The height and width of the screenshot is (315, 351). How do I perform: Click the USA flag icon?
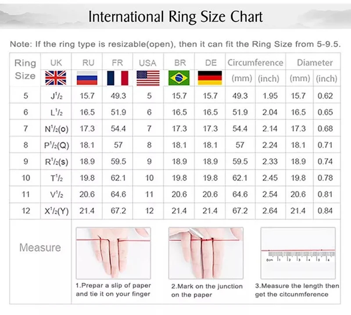148,78
